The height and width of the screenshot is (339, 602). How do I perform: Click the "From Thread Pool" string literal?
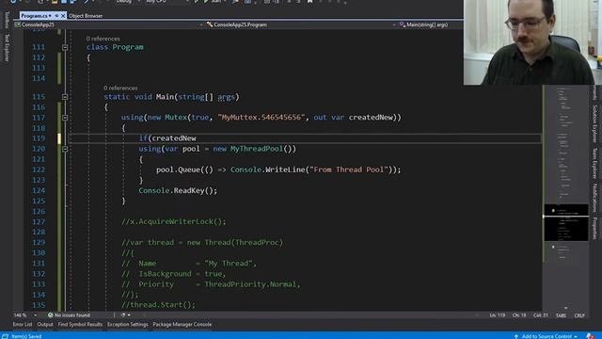click(349, 169)
